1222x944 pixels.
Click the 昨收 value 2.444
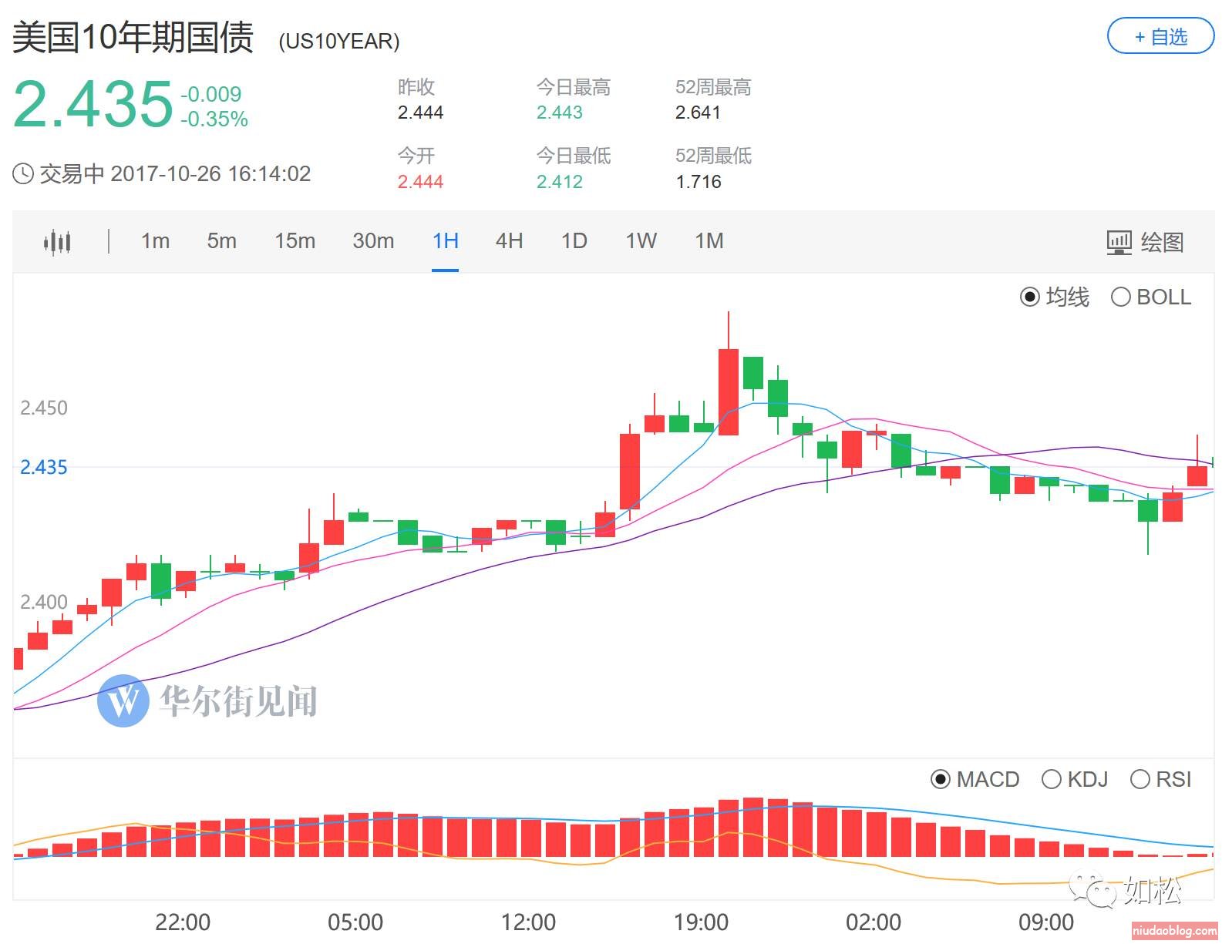click(x=421, y=113)
